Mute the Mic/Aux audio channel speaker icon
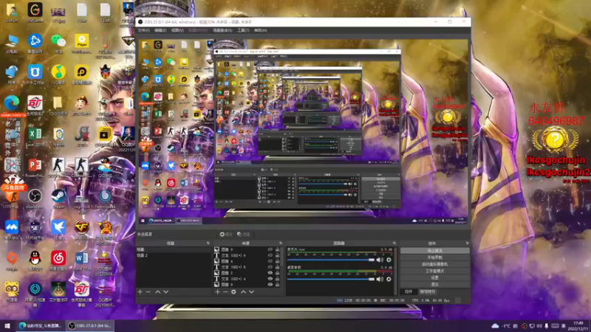The image size is (591, 332). pos(380,260)
